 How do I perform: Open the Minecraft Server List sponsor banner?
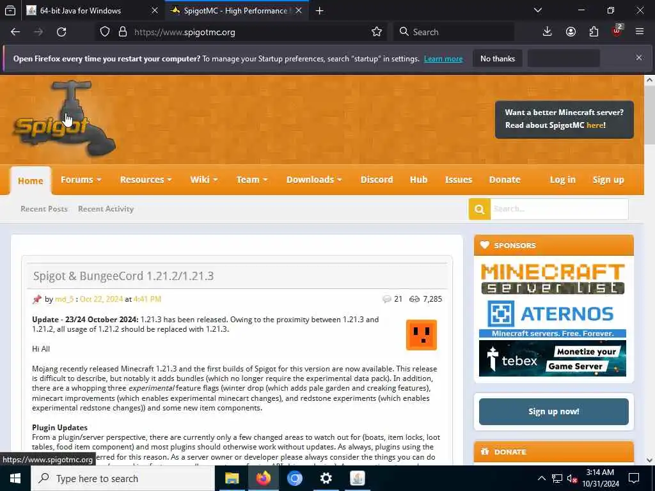(553, 279)
